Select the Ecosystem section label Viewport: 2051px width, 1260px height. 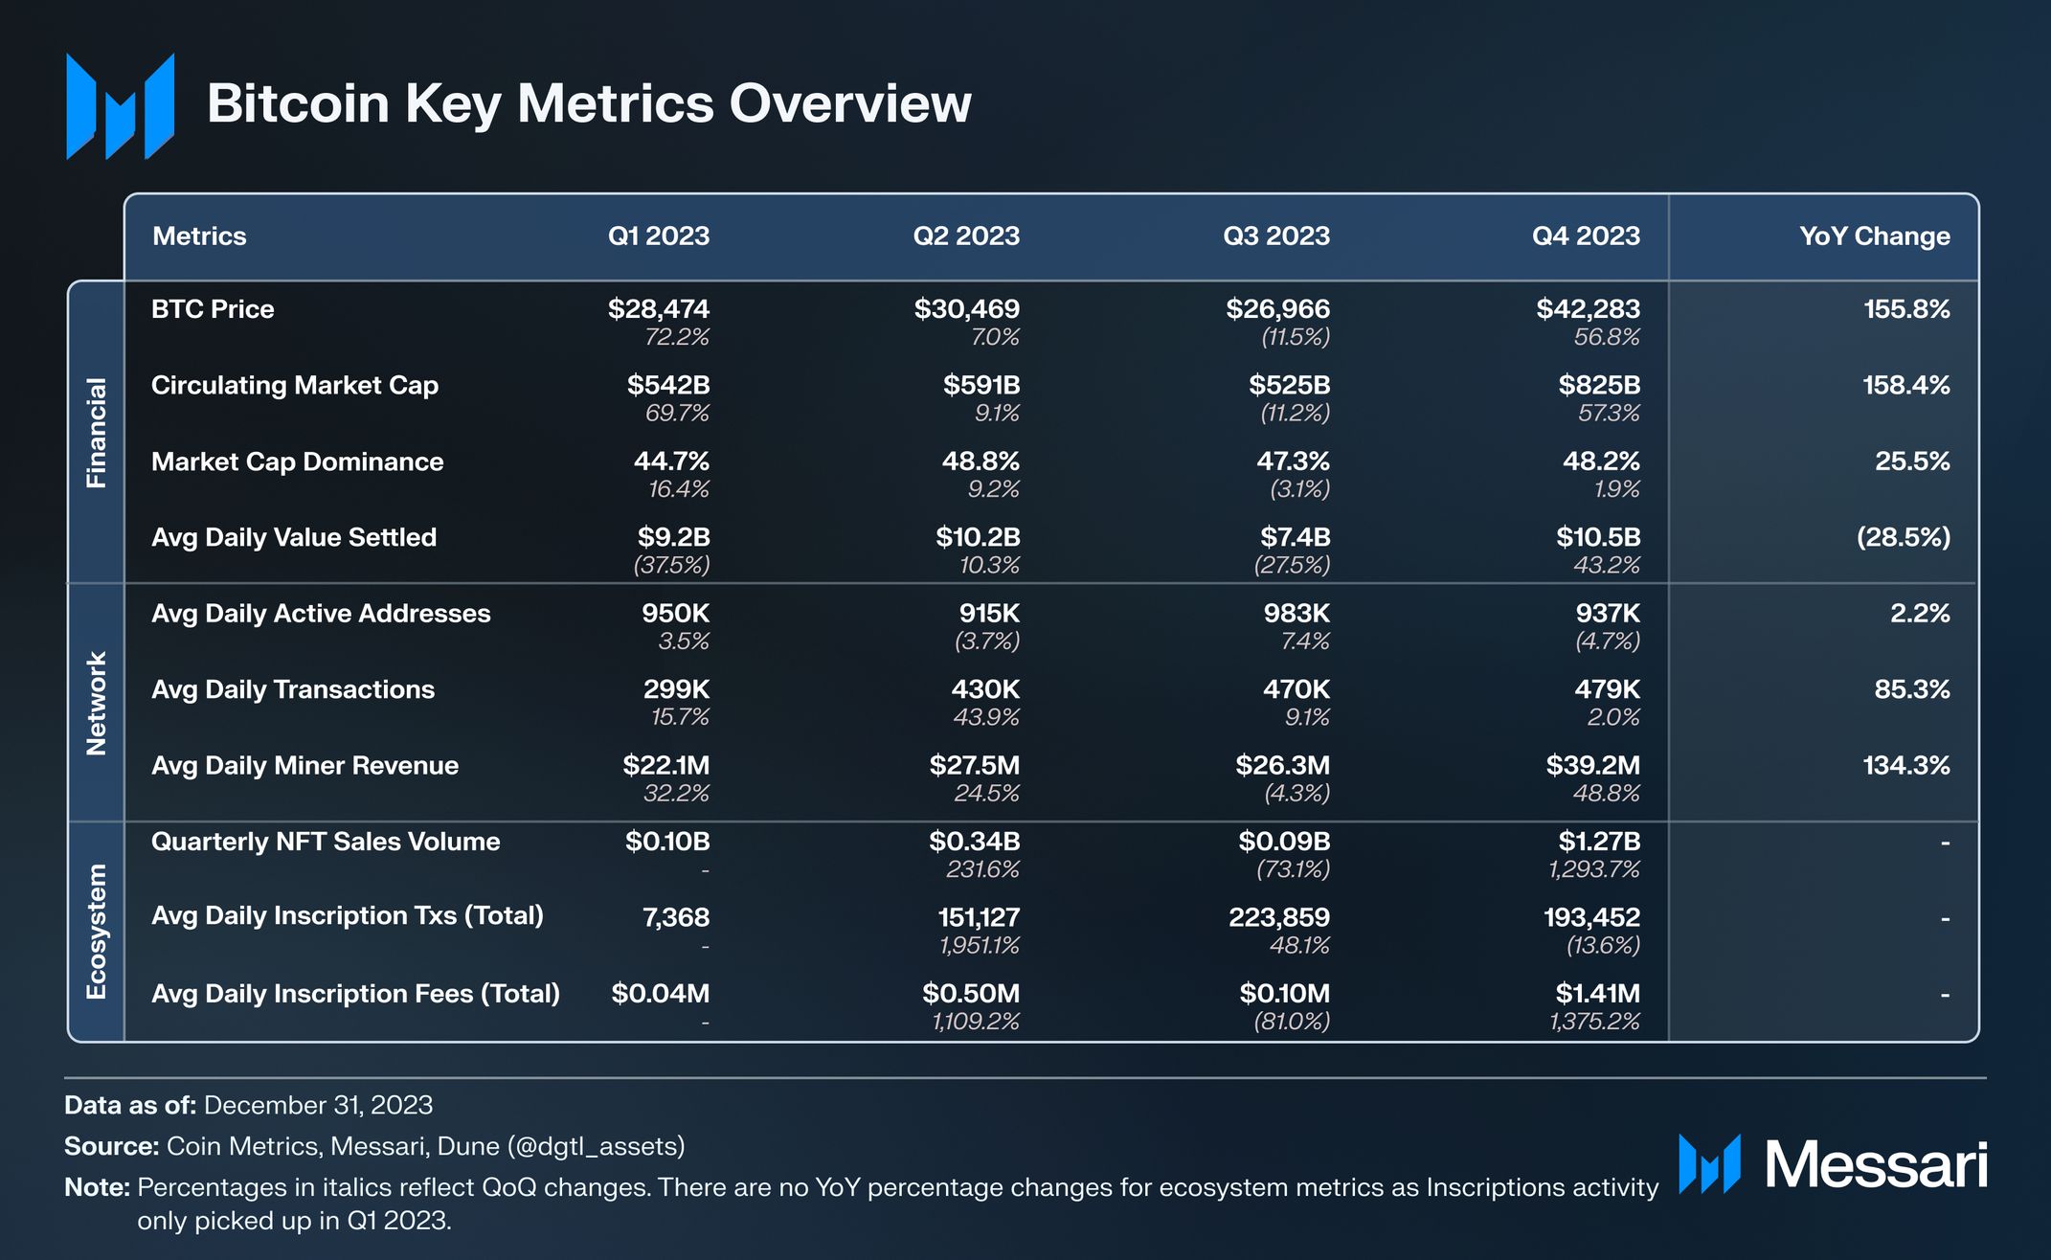click(96, 932)
